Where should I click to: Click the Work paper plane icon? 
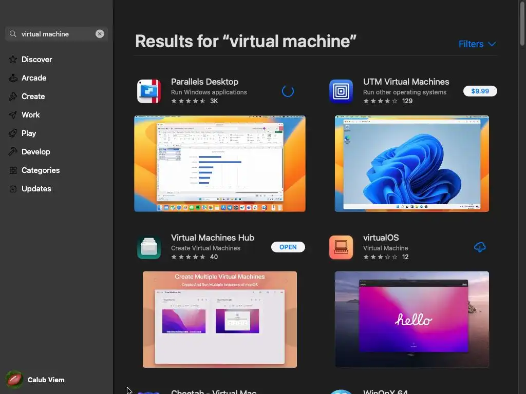coord(13,114)
